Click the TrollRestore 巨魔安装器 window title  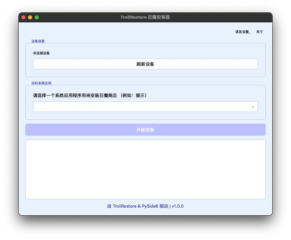point(145,17)
